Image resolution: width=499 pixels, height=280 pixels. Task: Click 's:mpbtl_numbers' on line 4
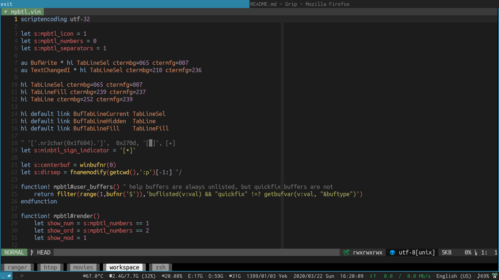pyautogui.click(x=58, y=41)
